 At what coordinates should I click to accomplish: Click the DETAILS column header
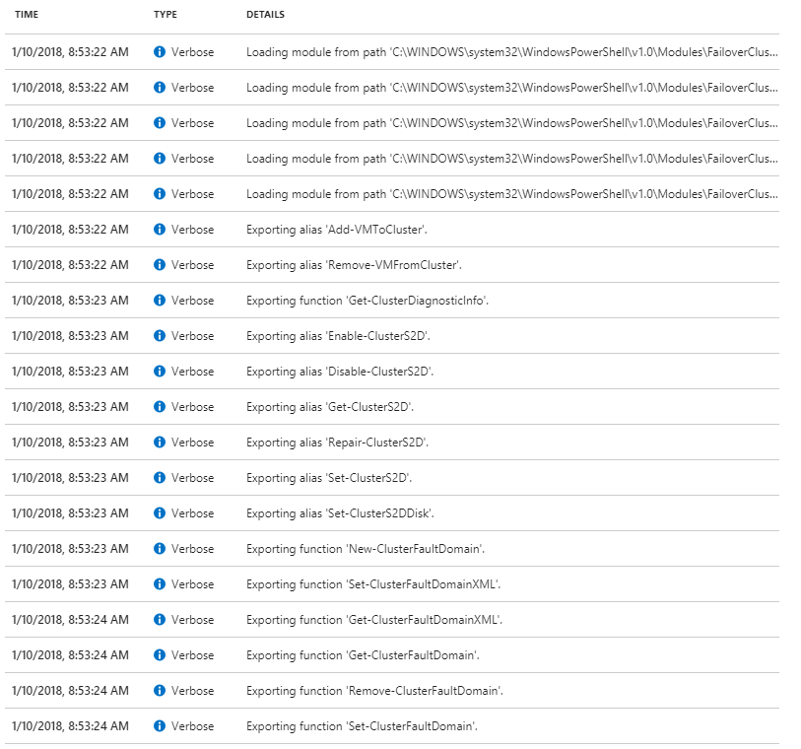(x=263, y=15)
